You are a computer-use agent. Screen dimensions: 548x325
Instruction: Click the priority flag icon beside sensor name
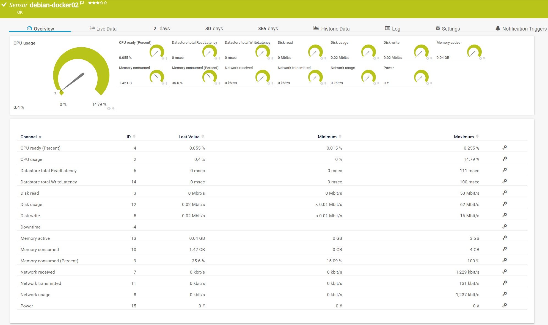coord(82,3)
